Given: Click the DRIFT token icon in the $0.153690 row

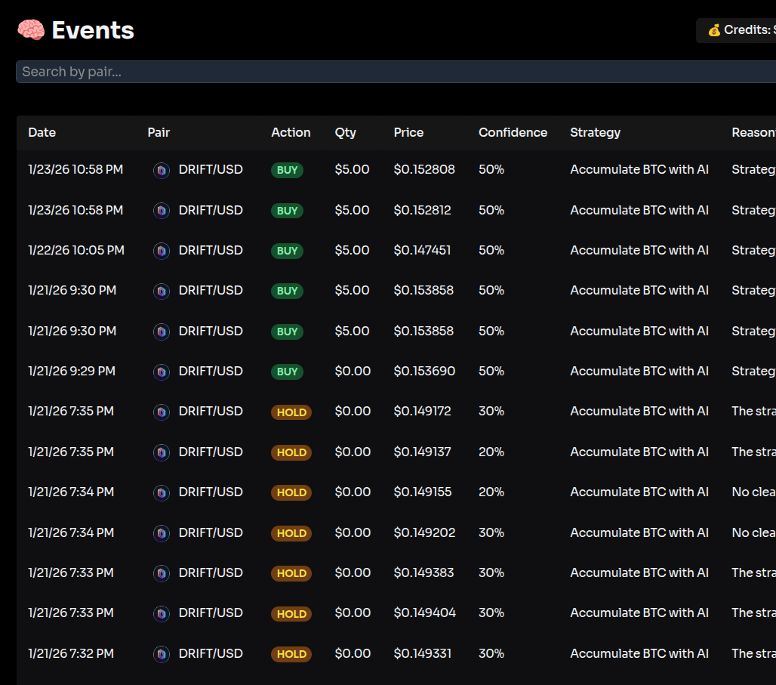Looking at the screenshot, I should pyautogui.click(x=162, y=372).
